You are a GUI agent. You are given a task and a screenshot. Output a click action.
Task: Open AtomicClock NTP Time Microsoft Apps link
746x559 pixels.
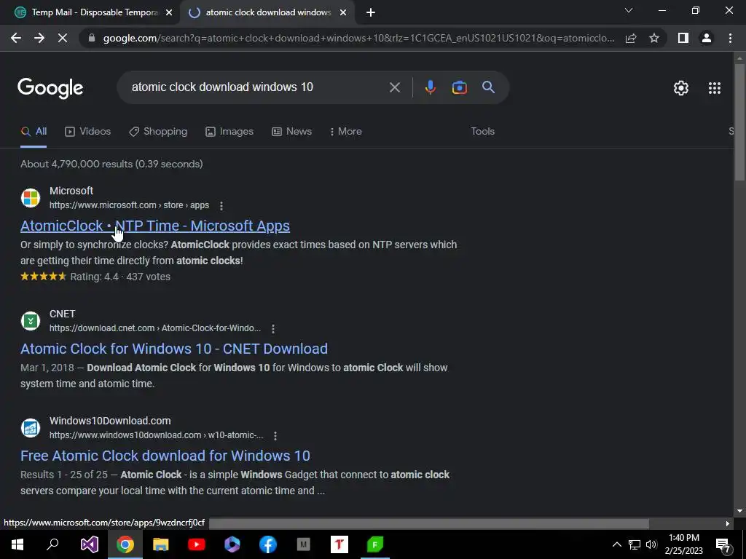tap(155, 226)
